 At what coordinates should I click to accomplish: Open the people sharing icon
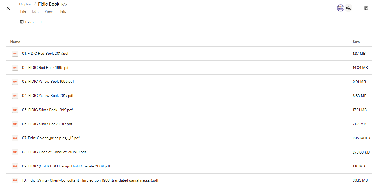(349, 8)
